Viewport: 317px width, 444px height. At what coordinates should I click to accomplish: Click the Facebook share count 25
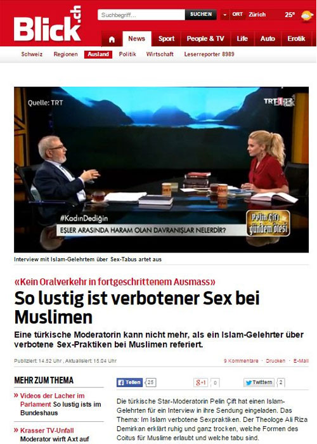coord(151,382)
